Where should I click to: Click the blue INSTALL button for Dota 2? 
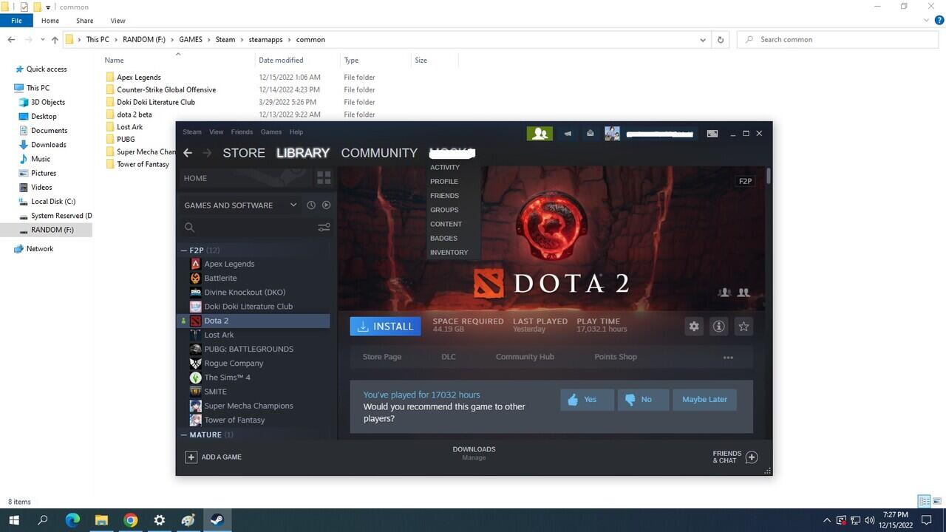pyautogui.click(x=386, y=327)
